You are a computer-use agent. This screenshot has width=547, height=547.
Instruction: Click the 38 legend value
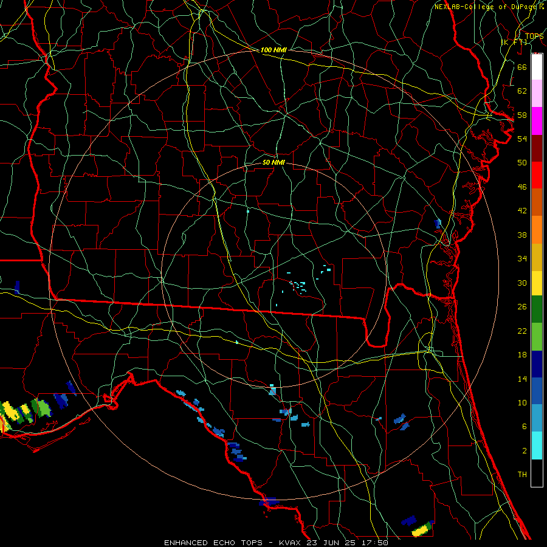[522, 235]
